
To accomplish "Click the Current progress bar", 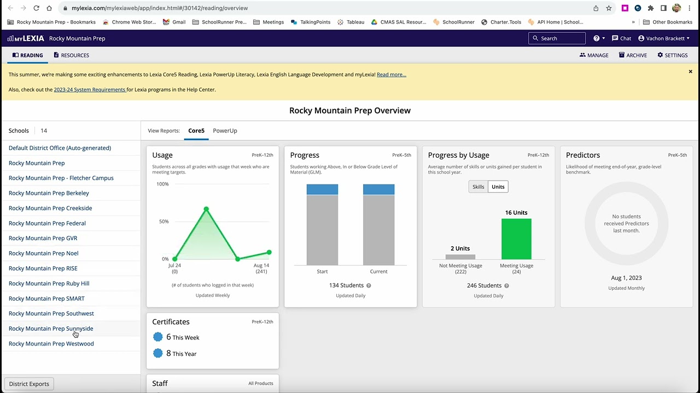I will click(378, 225).
